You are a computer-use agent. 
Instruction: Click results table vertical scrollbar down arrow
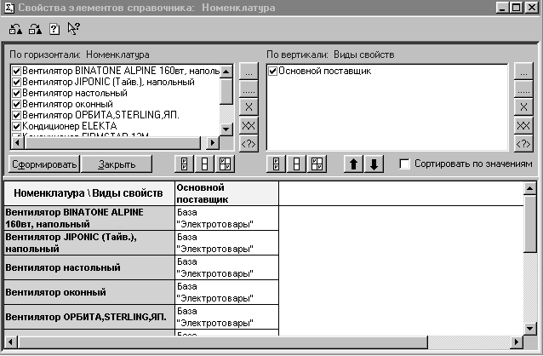coord(530,328)
